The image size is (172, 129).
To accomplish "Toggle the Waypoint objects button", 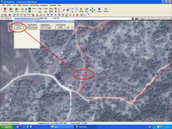I will pos(149,19).
